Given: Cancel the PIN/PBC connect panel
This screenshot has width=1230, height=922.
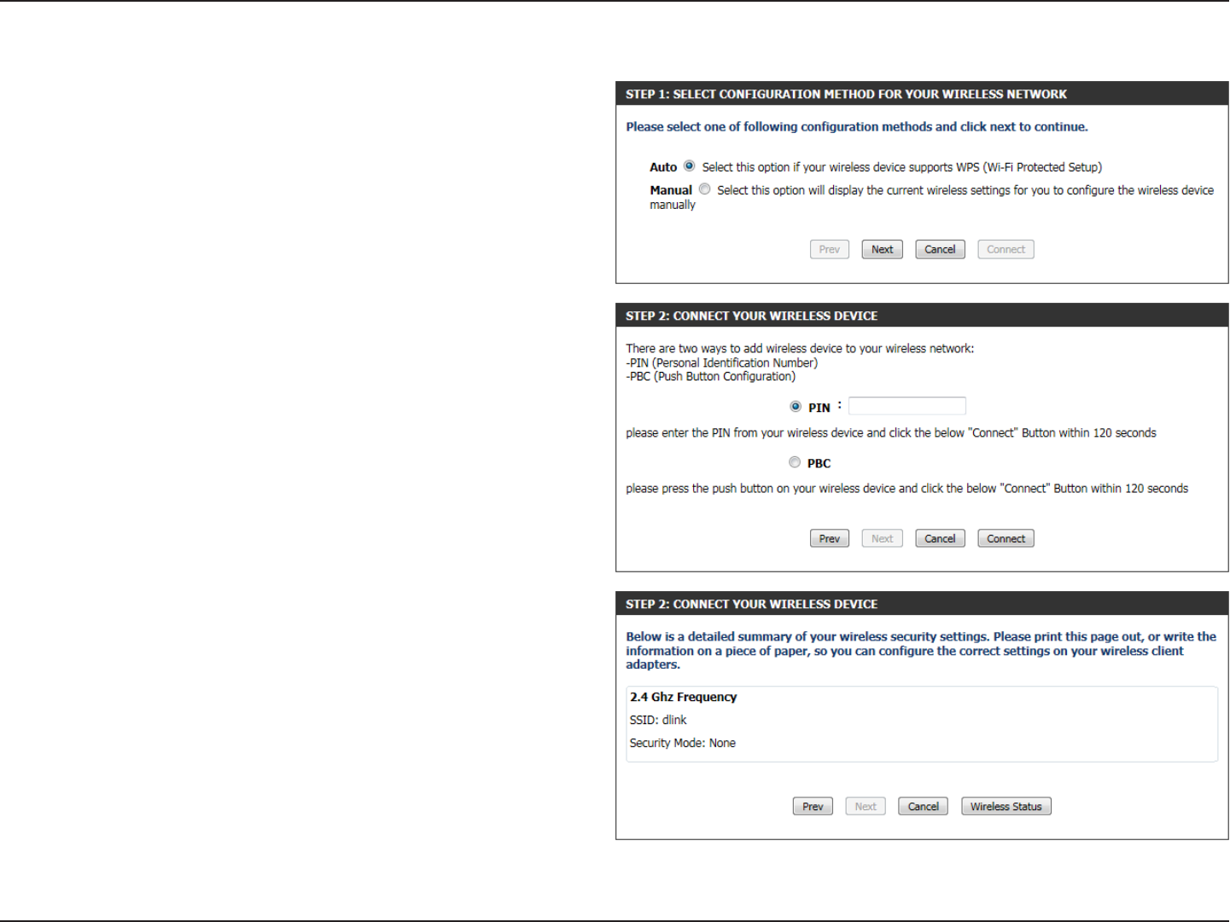Looking at the screenshot, I should tap(941, 539).
